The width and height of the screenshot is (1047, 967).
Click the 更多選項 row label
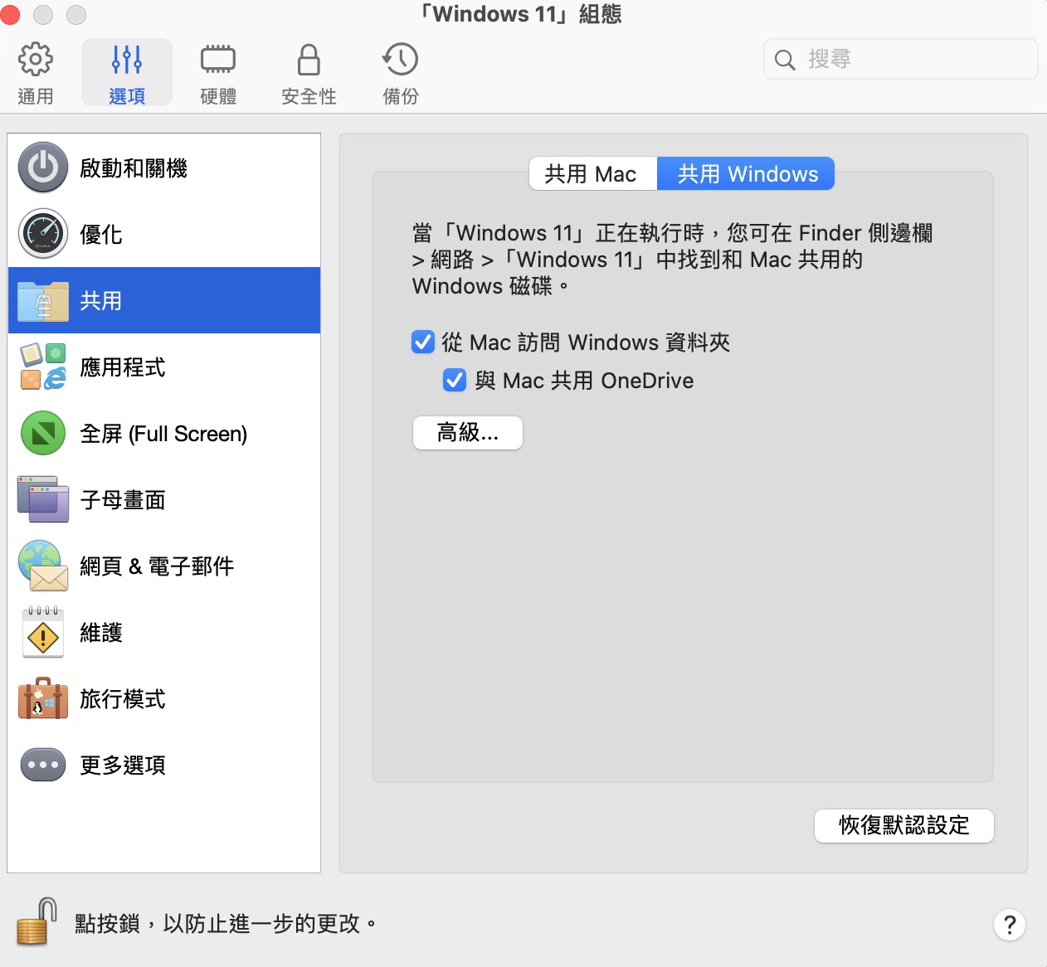click(x=123, y=765)
